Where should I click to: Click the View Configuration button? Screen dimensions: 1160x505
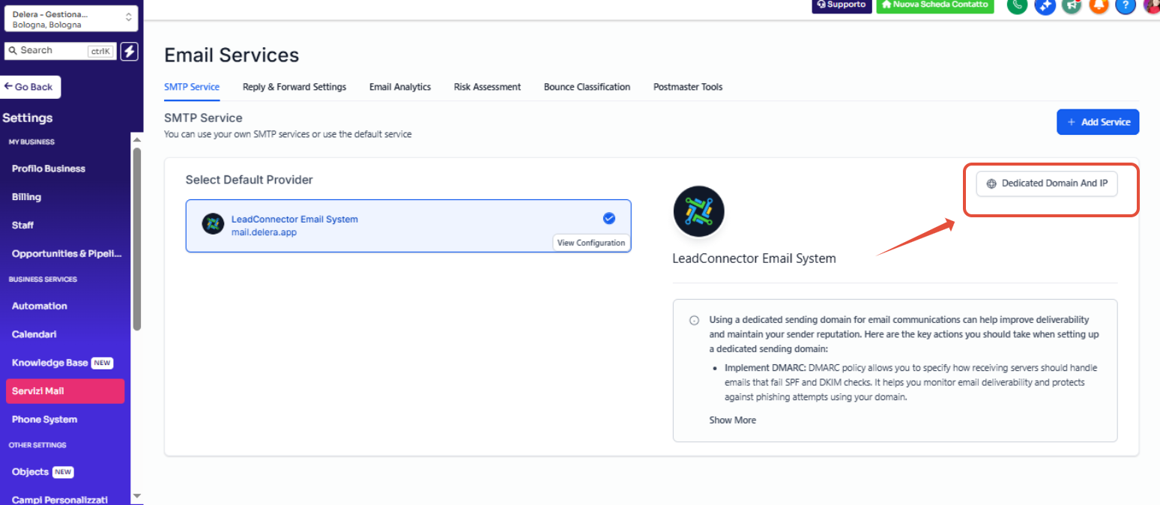pos(591,243)
